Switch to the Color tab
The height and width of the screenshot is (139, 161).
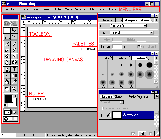[x=106, y=58]
